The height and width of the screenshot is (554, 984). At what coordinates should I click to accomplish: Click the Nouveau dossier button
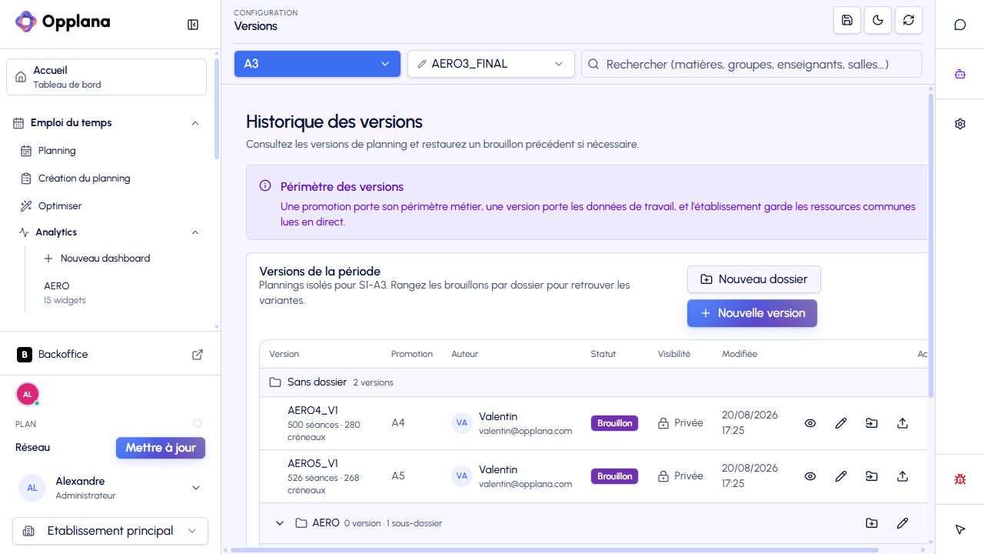click(x=754, y=279)
